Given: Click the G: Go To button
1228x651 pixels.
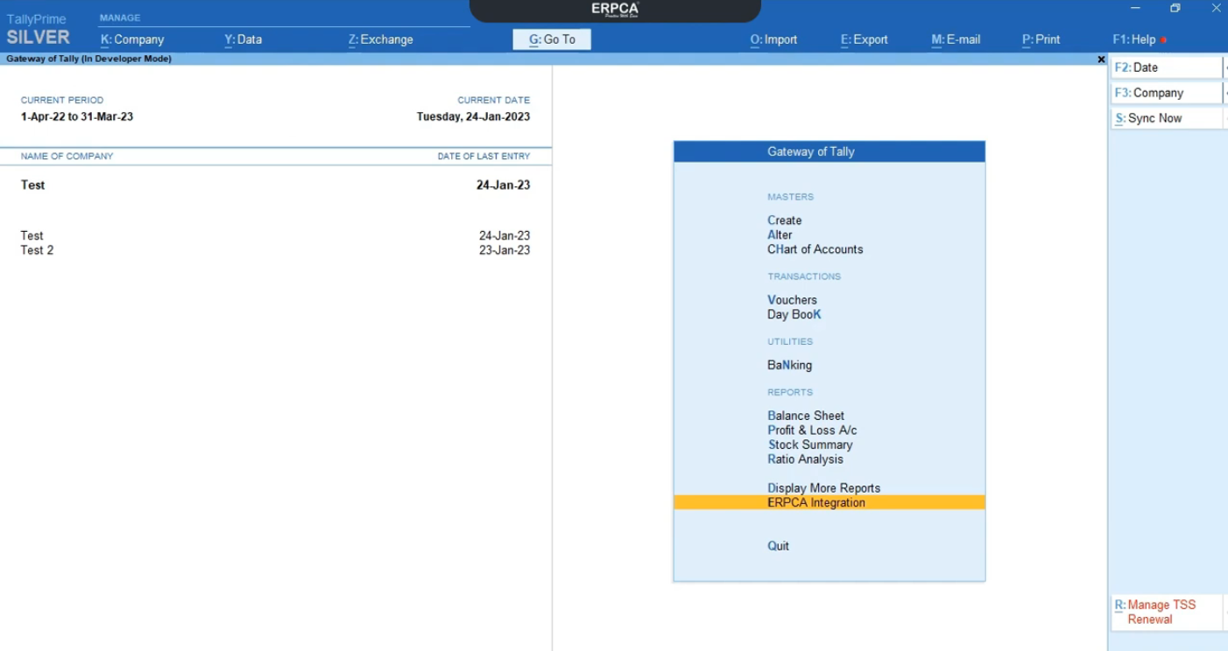Looking at the screenshot, I should 552,39.
